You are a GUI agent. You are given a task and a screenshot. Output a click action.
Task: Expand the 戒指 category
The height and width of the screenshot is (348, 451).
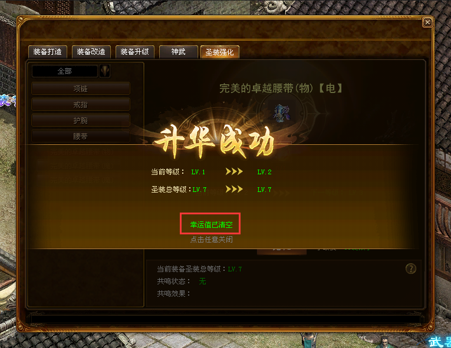point(81,105)
